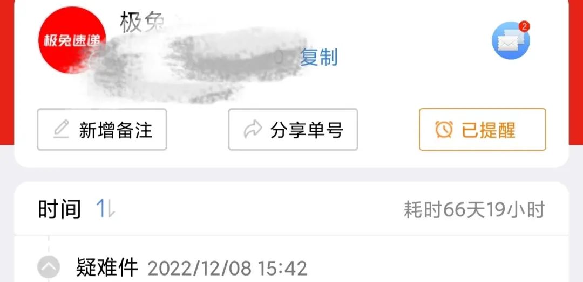Click the 分享单号 button
The image size is (583, 282).
[293, 129]
